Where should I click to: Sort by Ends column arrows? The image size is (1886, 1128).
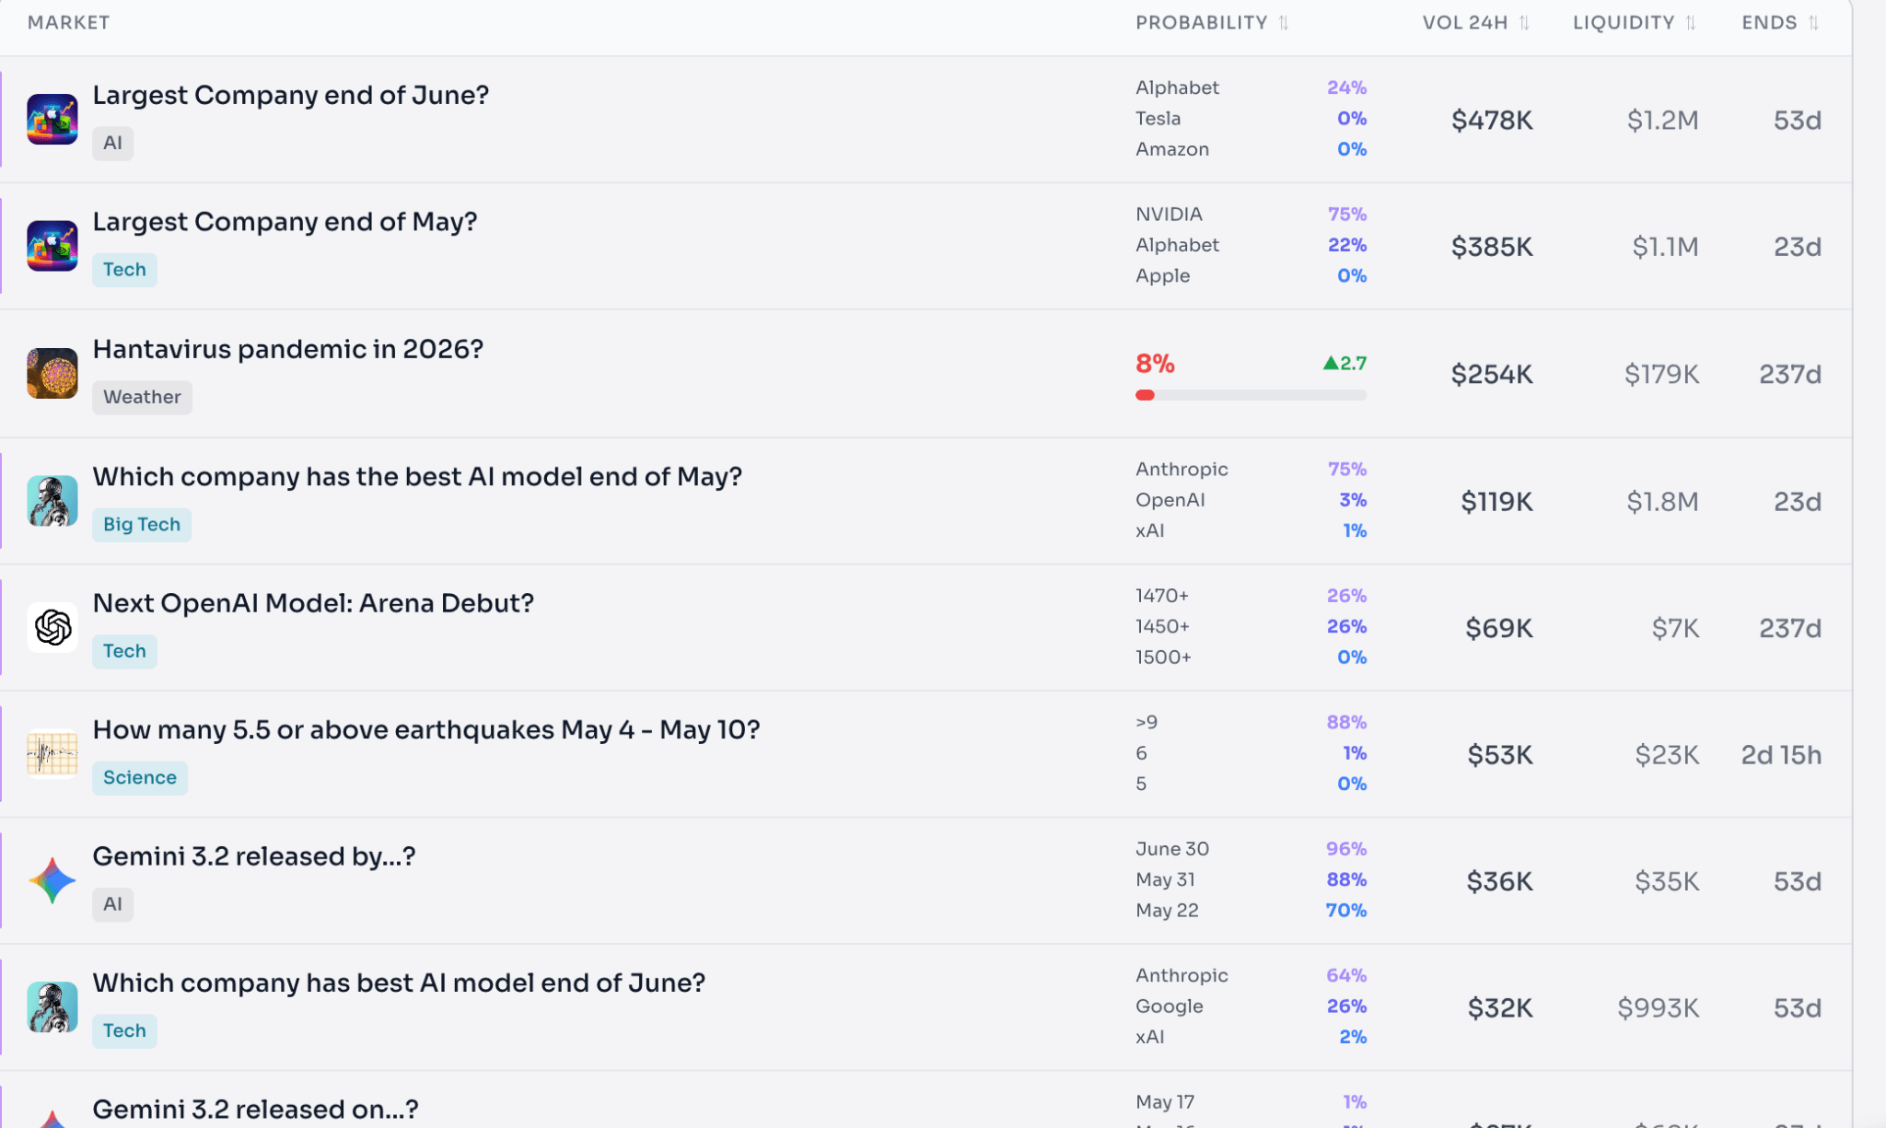tap(1813, 23)
